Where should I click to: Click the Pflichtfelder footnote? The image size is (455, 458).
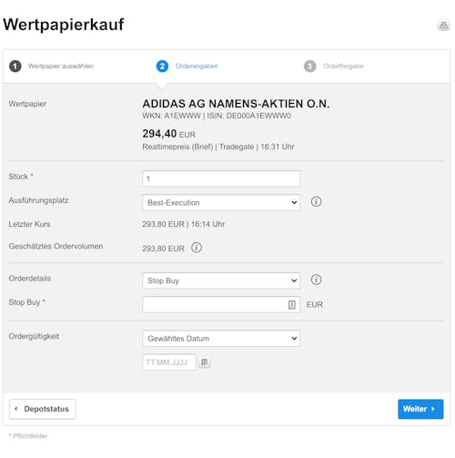pos(28,436)
